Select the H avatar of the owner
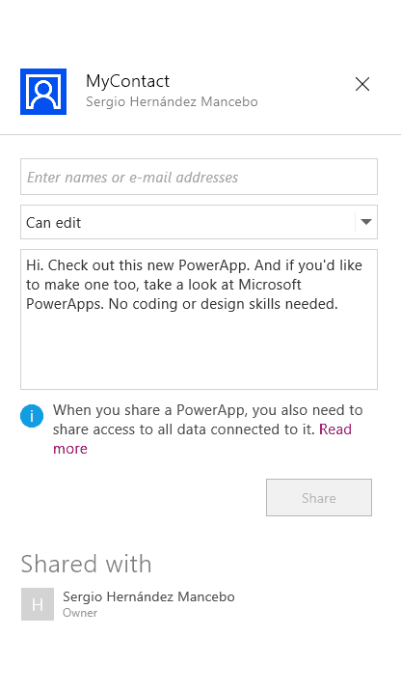Image resolution: width=401 pixels, height=692 pixels. coord(38,604)
